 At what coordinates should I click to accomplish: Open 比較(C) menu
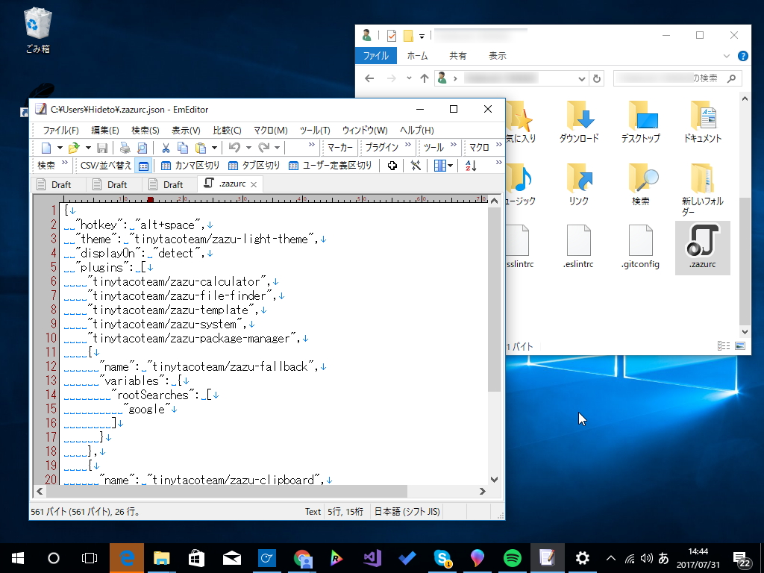227,130
